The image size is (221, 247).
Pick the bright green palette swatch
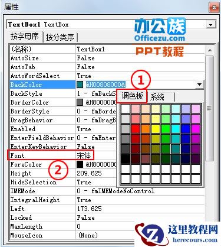pyautogui.click(x=166, y=129)
